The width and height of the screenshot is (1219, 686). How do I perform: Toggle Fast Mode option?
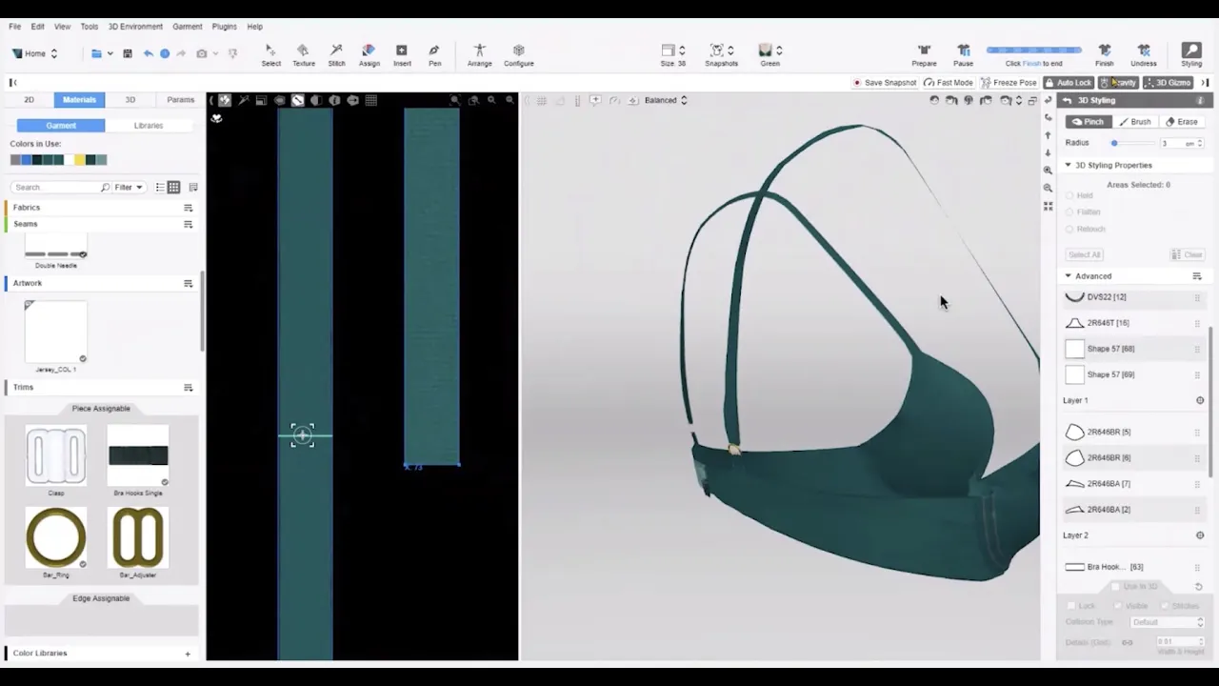[948, 83]
